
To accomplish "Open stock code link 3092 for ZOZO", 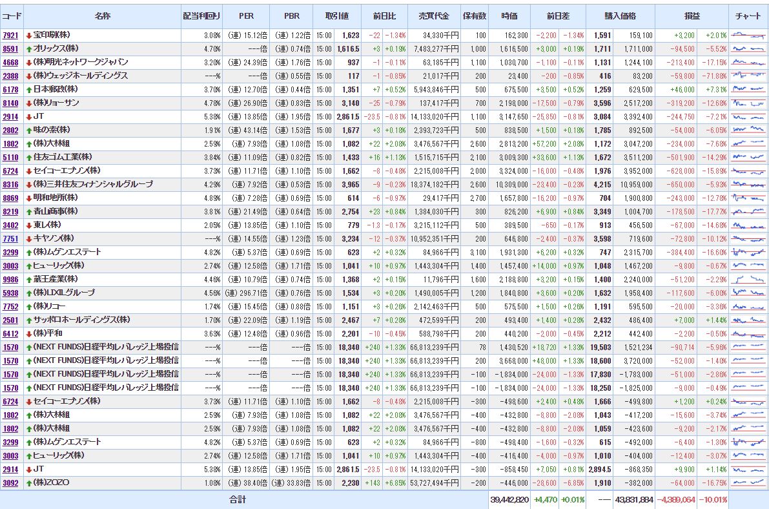I will click(10, 483).
